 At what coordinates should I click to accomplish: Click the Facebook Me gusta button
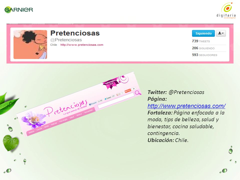click(x=93, y=103)
